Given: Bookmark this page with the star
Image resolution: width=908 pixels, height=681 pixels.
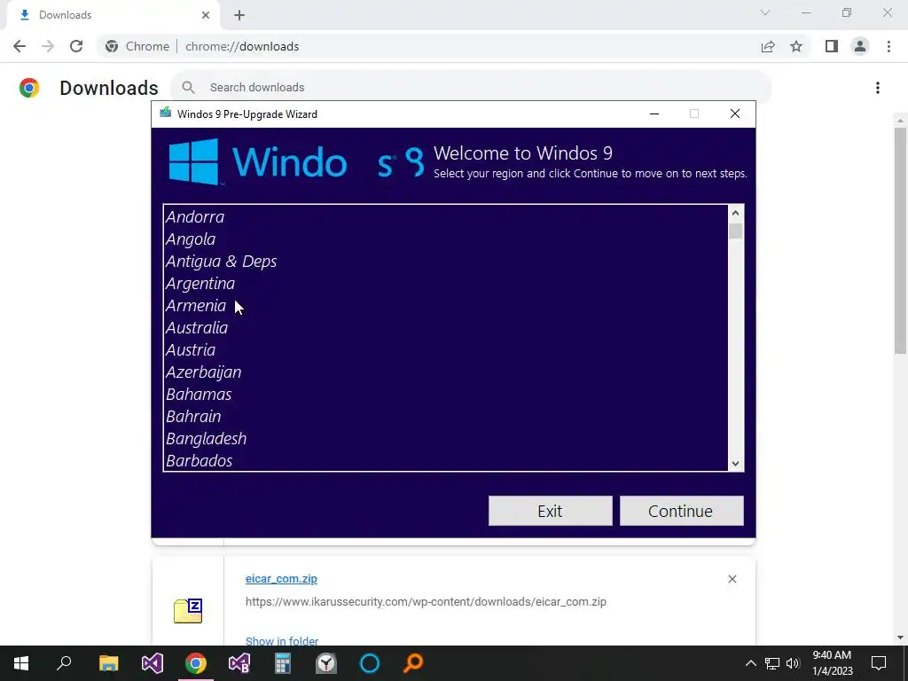Looking at the screenshot, I should [x=796, y=46].
